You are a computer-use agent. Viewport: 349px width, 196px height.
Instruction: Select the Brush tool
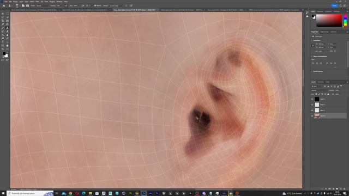[3, 28]
